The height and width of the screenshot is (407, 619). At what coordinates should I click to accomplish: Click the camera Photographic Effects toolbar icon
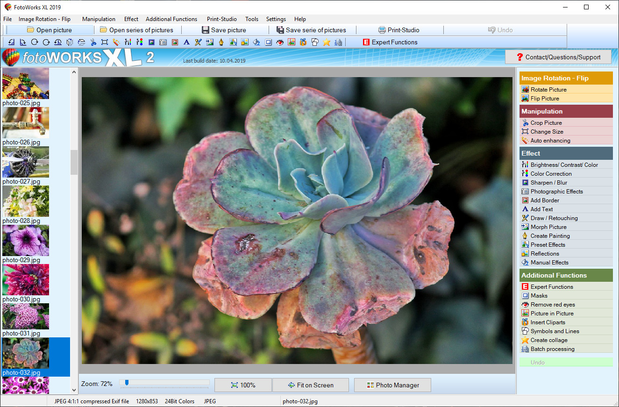pyautogui.click(x=163, y=42)
